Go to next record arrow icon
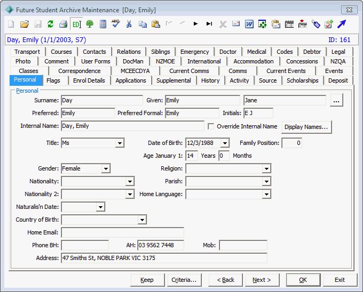The image size is (363, 292). click(x=195, y=23)
